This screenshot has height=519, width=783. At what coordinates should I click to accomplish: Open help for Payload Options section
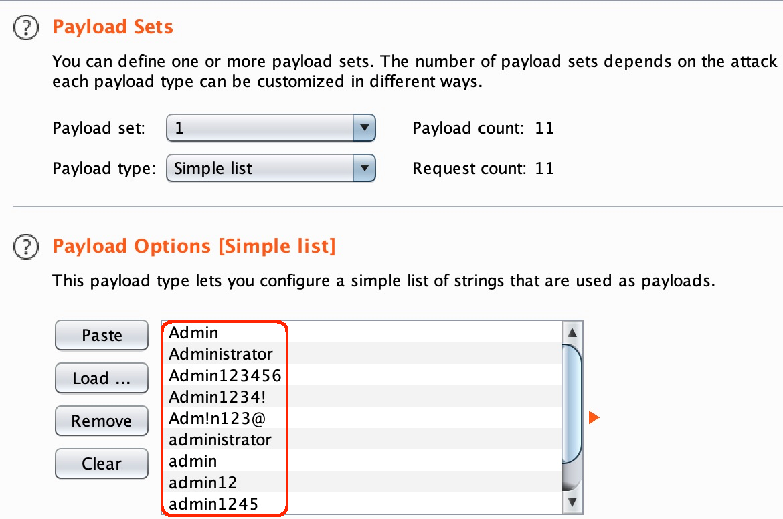point(26,247)
